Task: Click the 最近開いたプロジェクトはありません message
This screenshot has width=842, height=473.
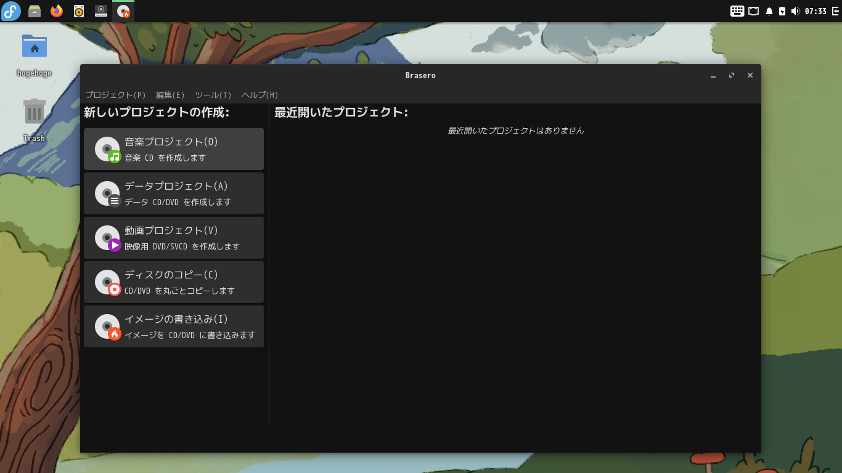Action: pyautogui.click(x=515, y=131)
